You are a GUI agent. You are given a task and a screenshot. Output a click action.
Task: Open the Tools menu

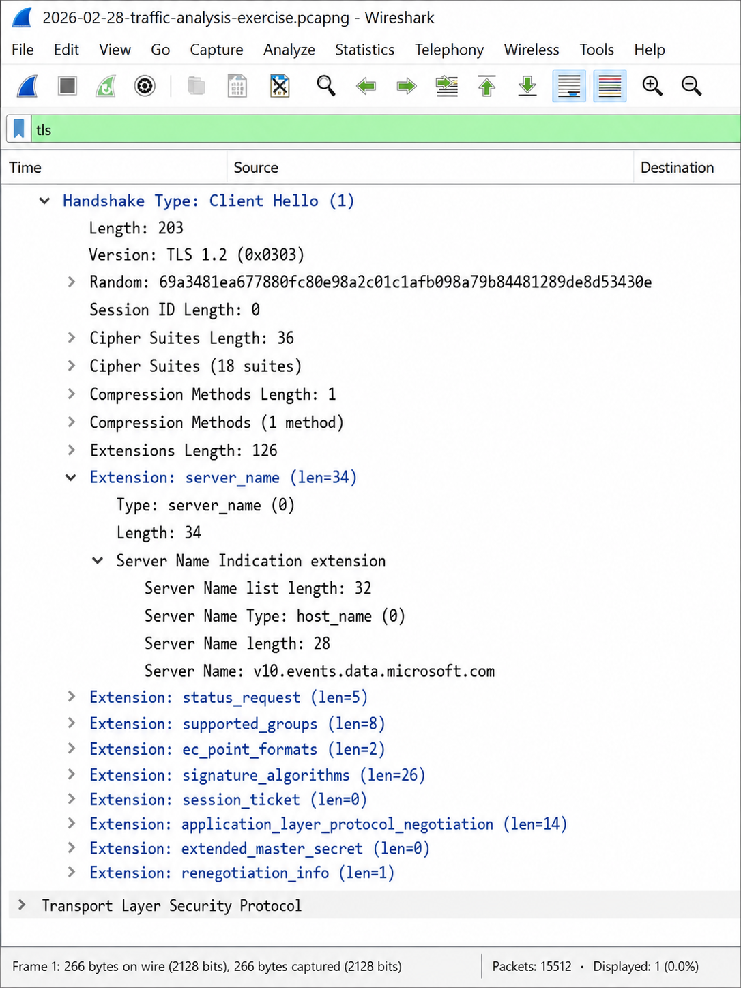(596, 50)
